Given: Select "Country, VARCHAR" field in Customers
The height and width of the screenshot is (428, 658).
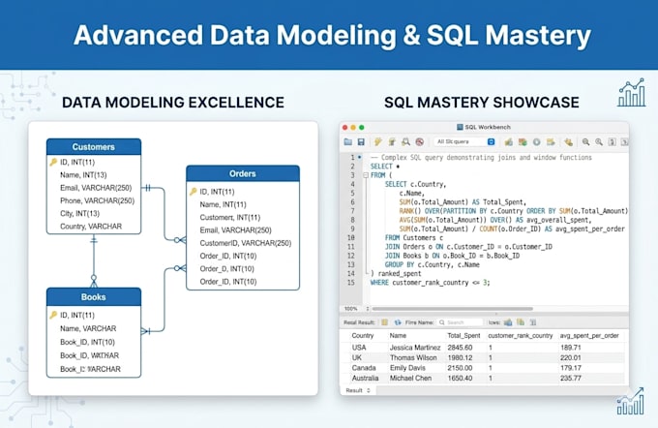Looking at the screenshot, I should (91, 227).
